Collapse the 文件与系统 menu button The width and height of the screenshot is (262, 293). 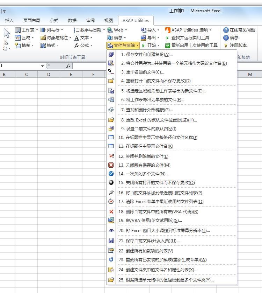(123, 46)
